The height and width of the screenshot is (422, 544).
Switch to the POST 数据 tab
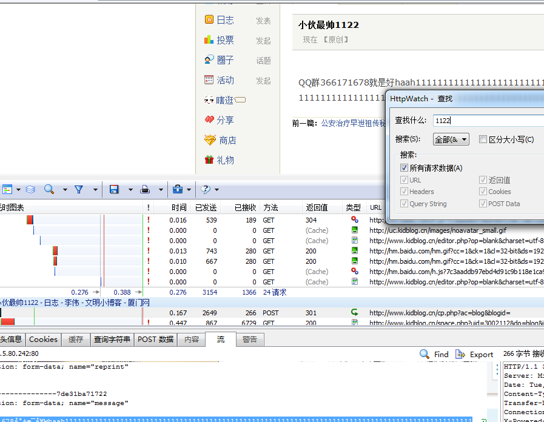(155, 340)
